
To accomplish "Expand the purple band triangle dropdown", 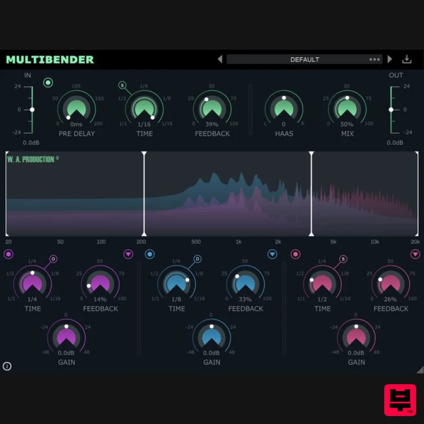I will pyautogui.click(x=128, y=254).
